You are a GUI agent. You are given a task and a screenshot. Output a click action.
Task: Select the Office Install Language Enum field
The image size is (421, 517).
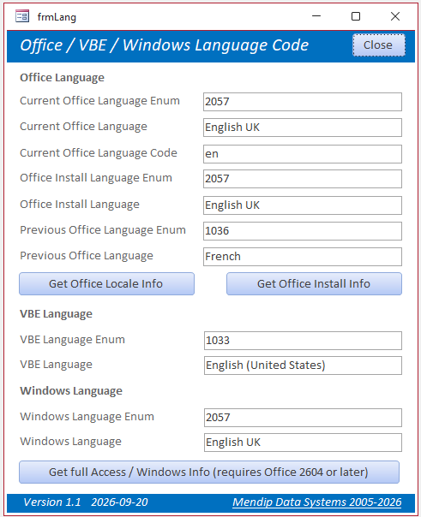click(303, 179)
